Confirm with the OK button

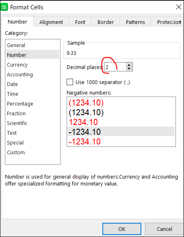[x=122, y=229]
